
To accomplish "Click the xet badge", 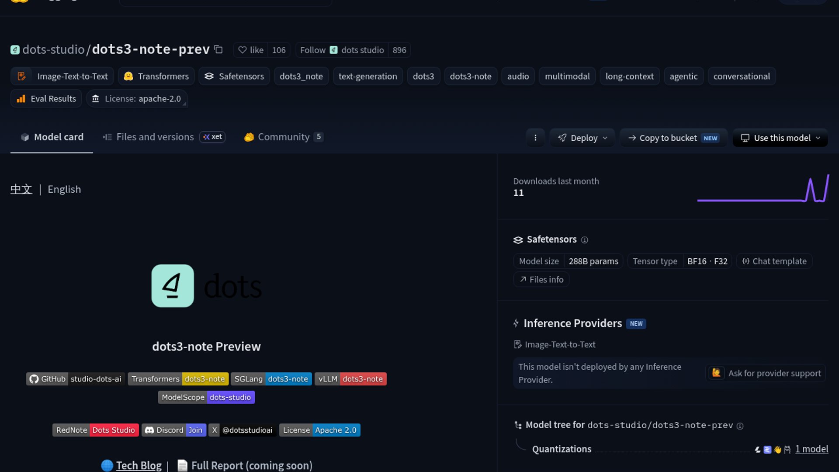I will 212,137.
